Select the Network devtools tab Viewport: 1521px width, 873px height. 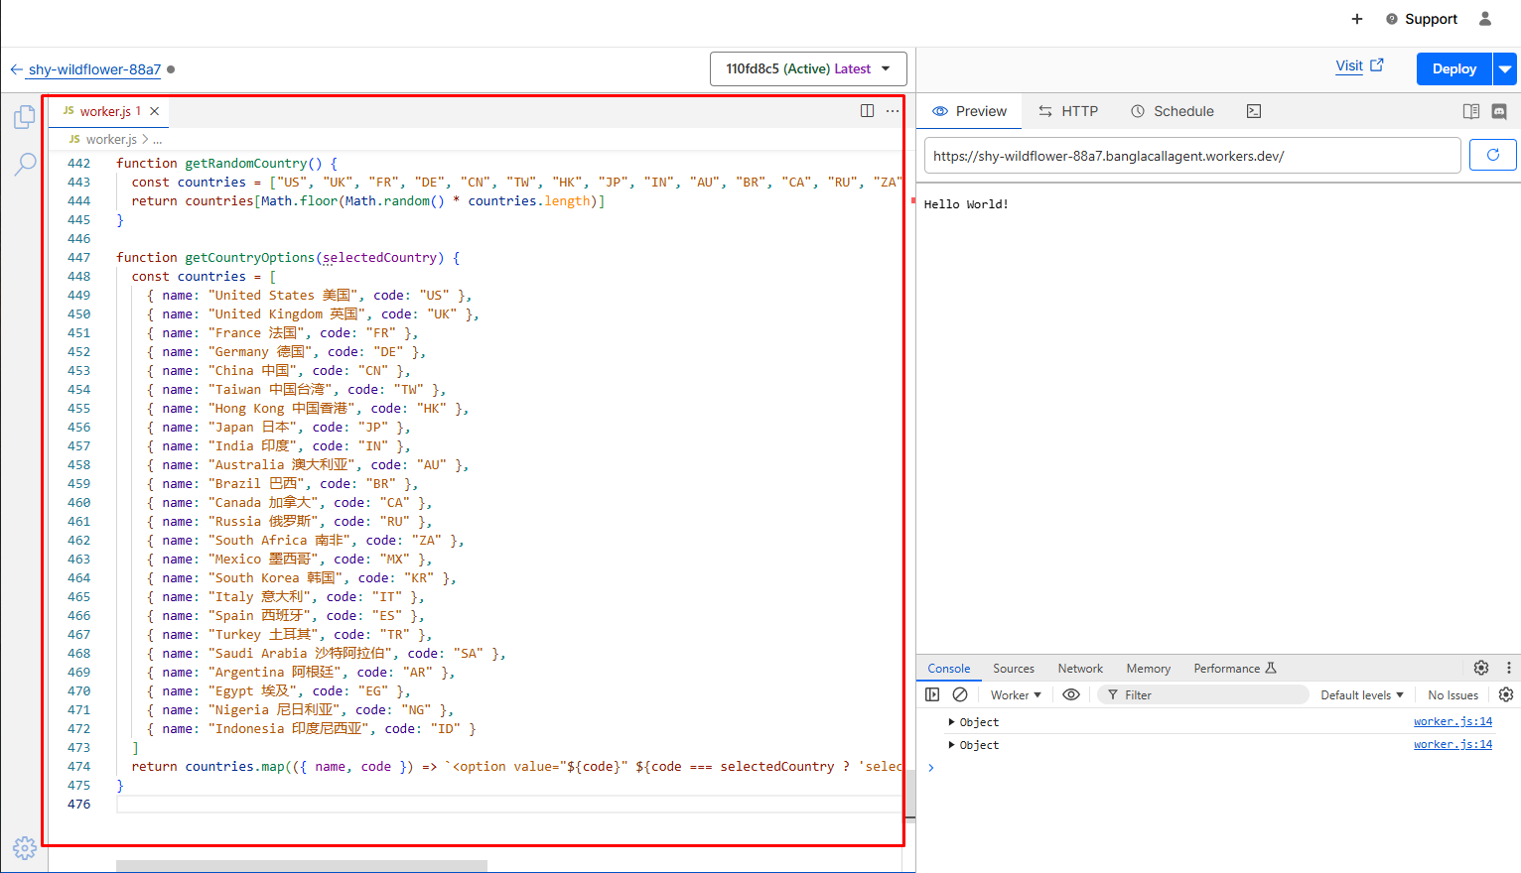coord(1080,669)
